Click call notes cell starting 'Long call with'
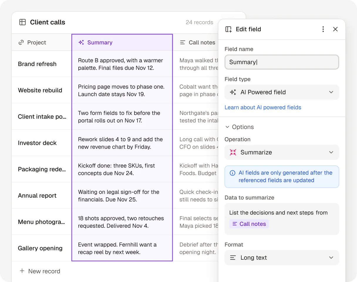 (x=196, y=143)
